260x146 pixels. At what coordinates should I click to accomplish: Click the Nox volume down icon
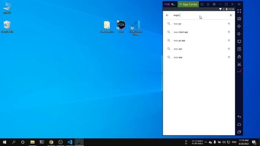coord(239,34)
